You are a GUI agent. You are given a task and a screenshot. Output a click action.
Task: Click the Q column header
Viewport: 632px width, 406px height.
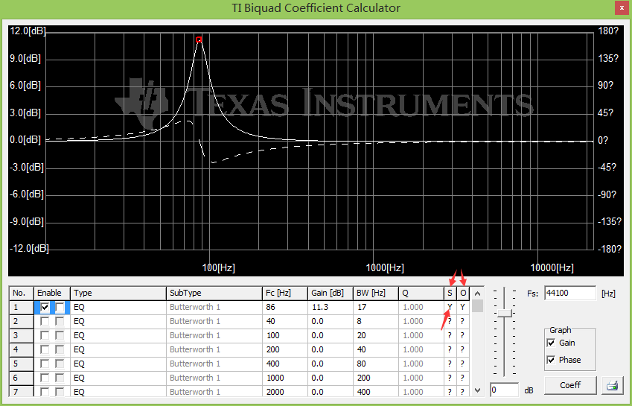(421, 293)
